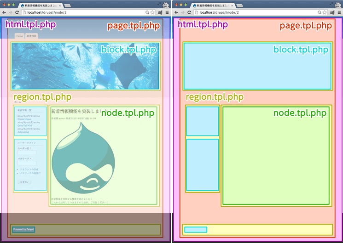343x243 pixels.
Task: Click the node title 新着情報機能を実装しました
Action: tap(79, 111)
